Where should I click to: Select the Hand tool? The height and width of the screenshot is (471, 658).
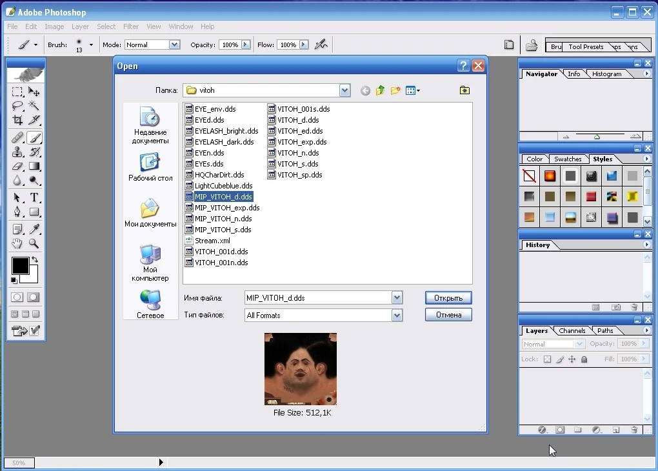(x=17, y=243)
